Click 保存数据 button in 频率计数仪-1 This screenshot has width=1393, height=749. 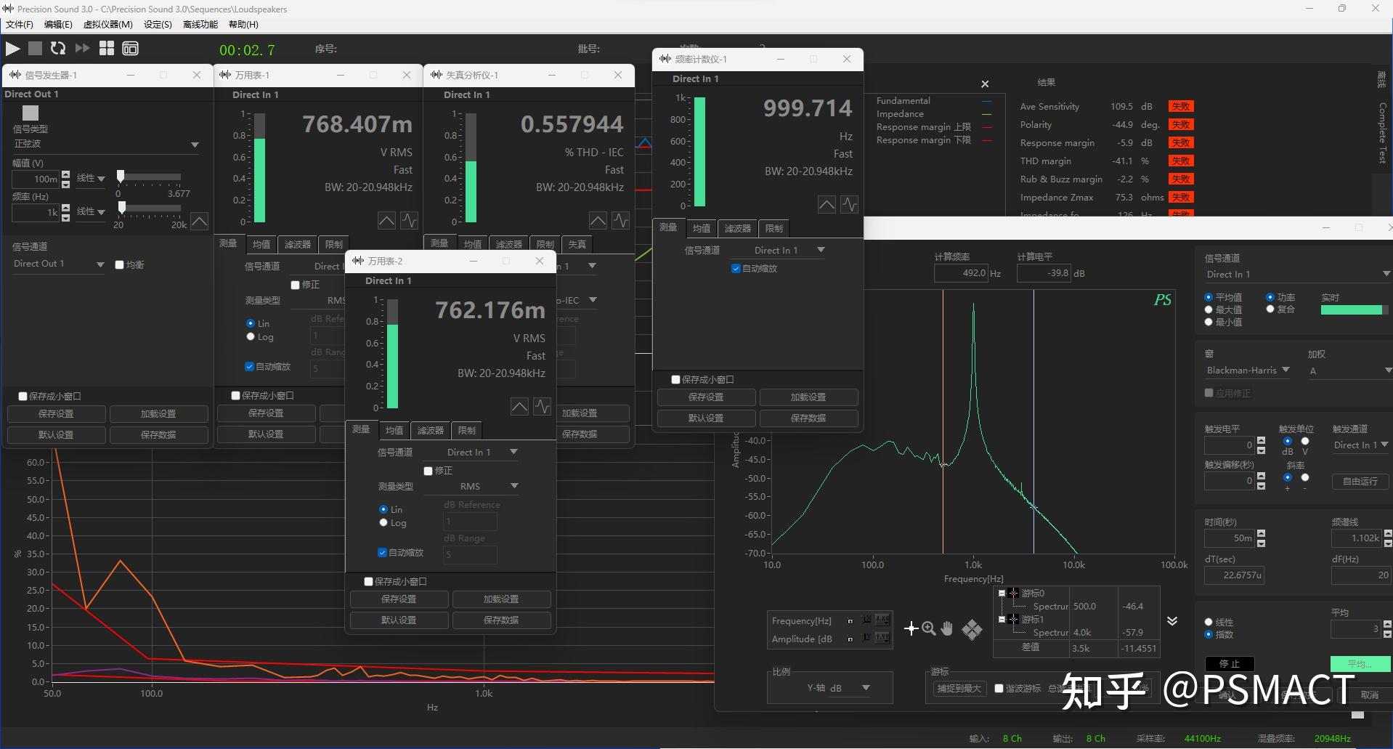pyautogui.click(x=808, y=418)
